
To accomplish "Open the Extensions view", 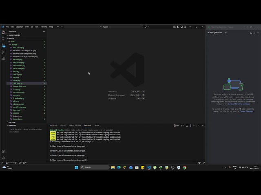I will 3,58.
